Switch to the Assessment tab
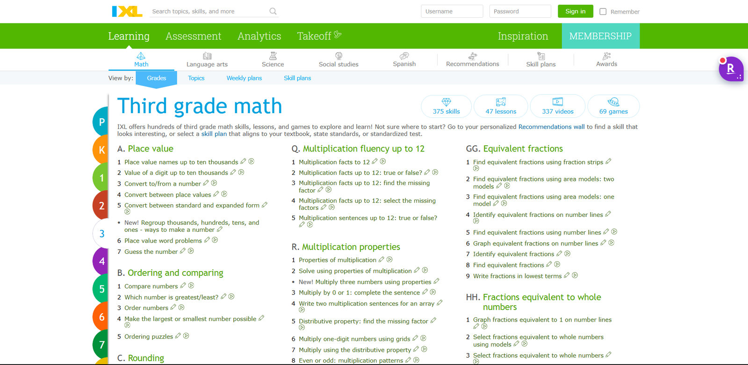 194,36
